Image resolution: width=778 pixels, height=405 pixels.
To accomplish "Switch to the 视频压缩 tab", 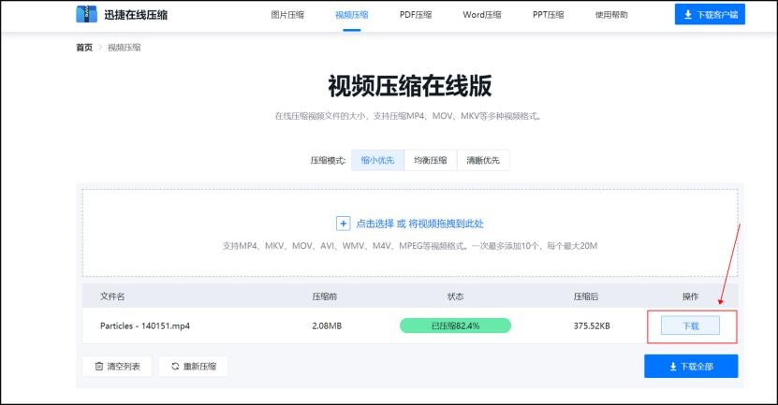I will click(351, 15).
